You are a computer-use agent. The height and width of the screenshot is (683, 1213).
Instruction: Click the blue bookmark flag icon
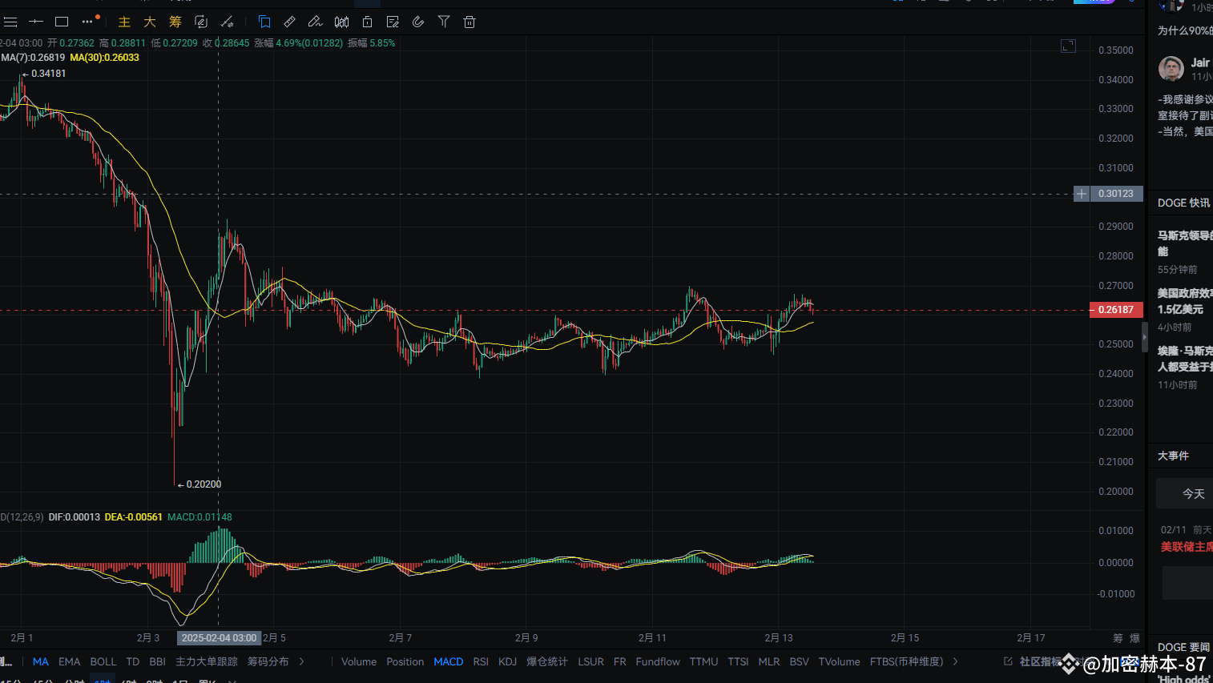[x=264, y=22]
